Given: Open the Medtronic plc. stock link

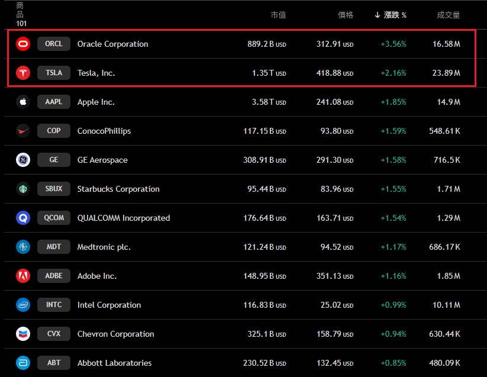Looking at the screenshot, I should (104, 247).
